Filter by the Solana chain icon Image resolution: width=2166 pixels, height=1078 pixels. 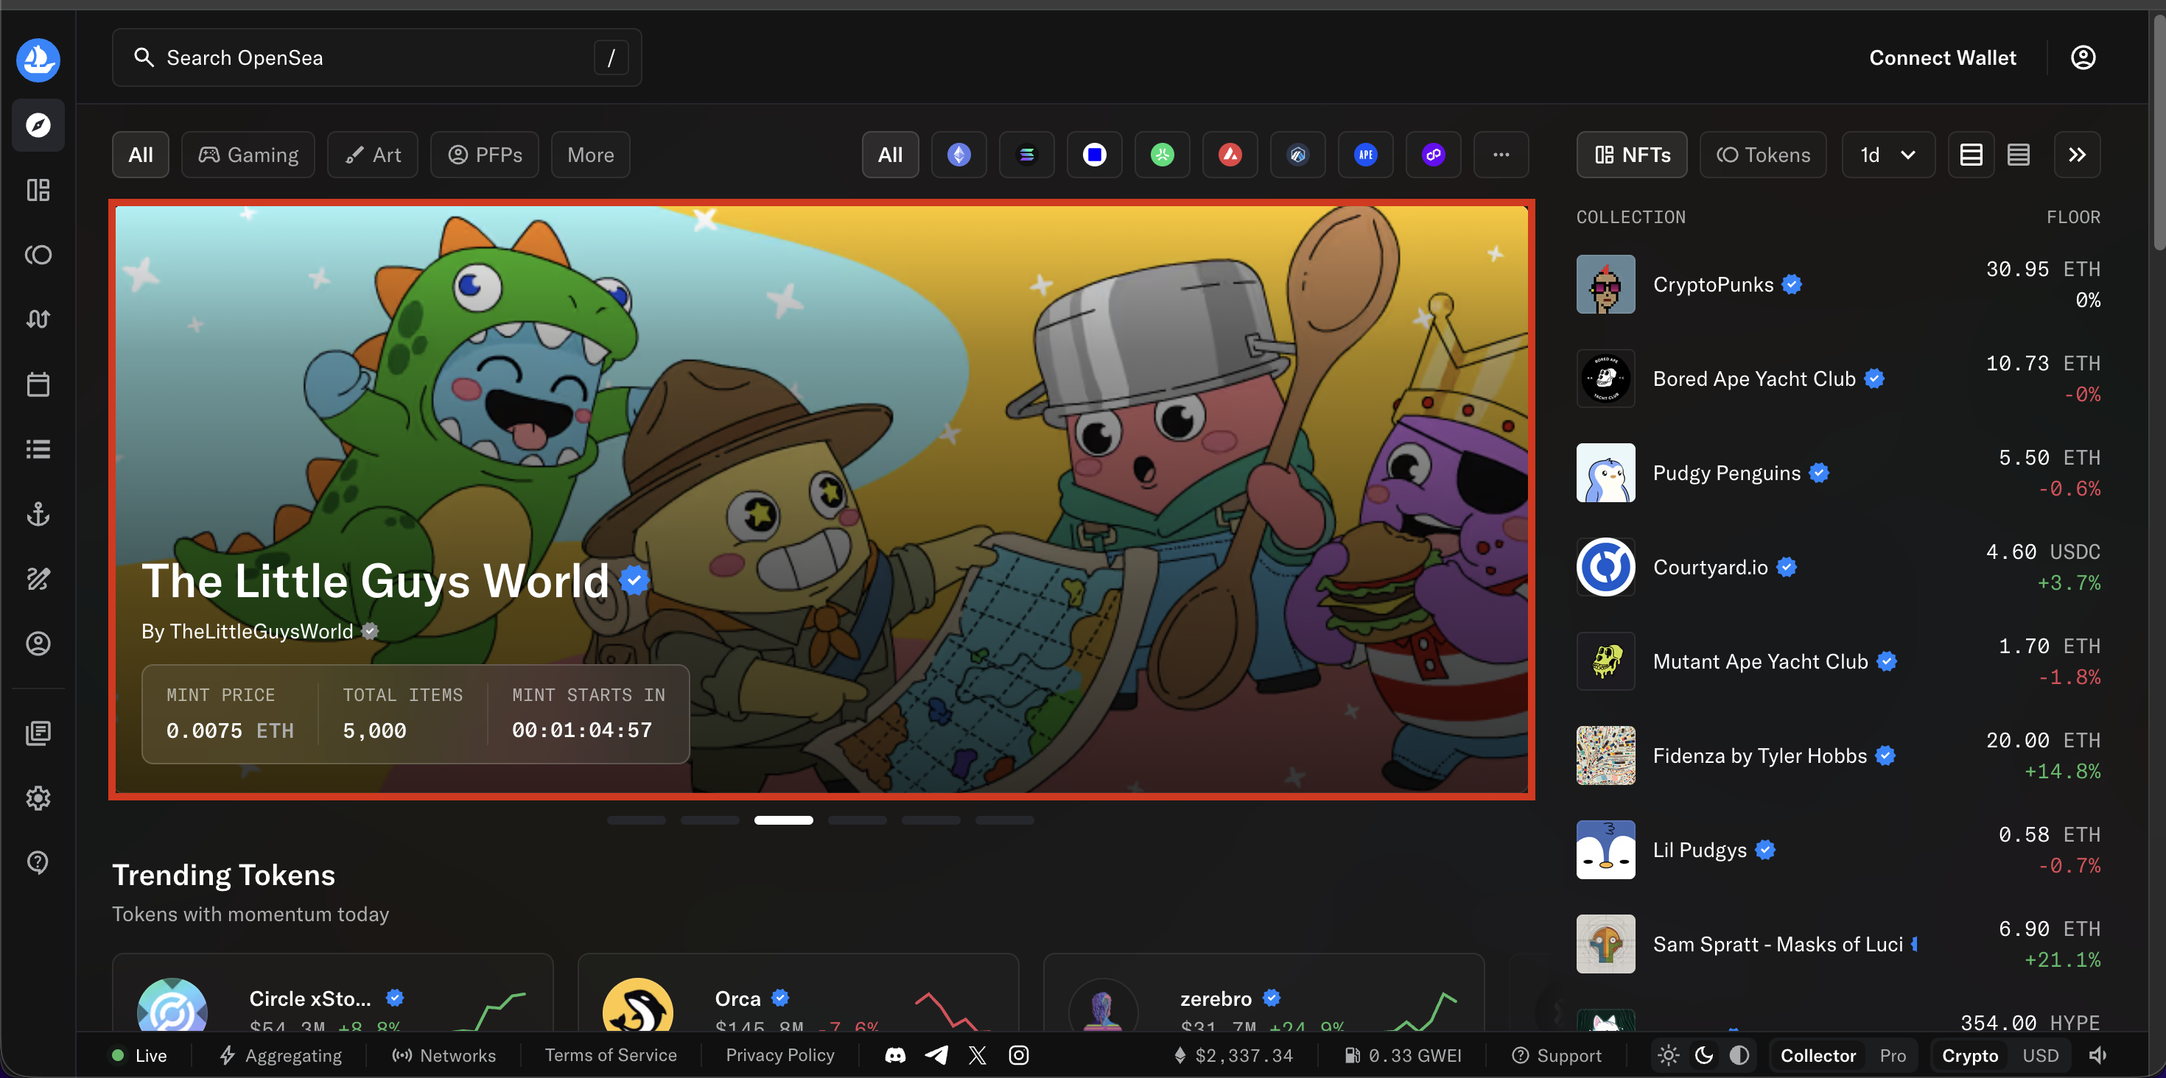pyautogui.click(x=1027, y=155)
